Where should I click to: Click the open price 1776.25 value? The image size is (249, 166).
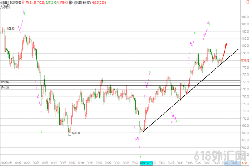coord(28,3)
